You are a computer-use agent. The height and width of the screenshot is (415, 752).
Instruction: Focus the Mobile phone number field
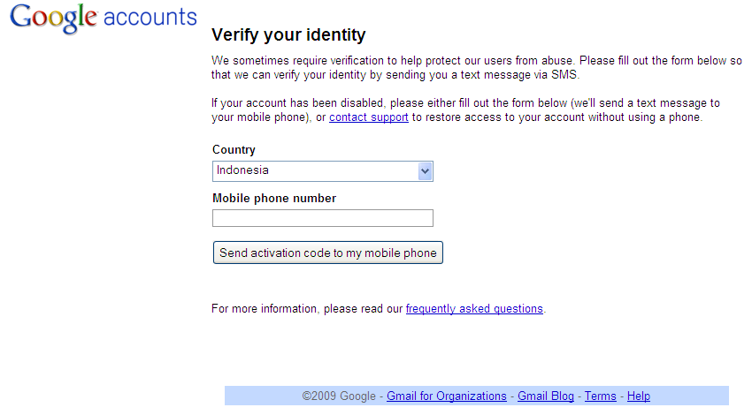(323, 218)
